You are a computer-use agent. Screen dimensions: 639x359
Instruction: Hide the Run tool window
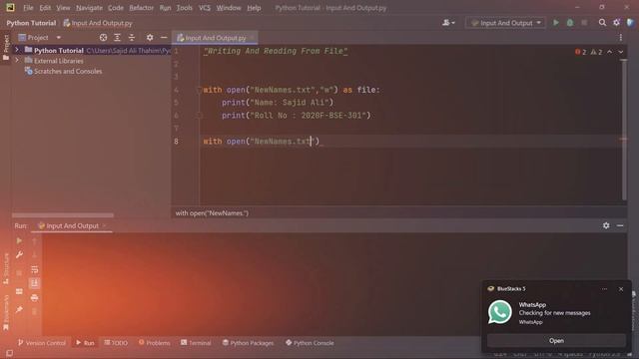coord(620,225)
